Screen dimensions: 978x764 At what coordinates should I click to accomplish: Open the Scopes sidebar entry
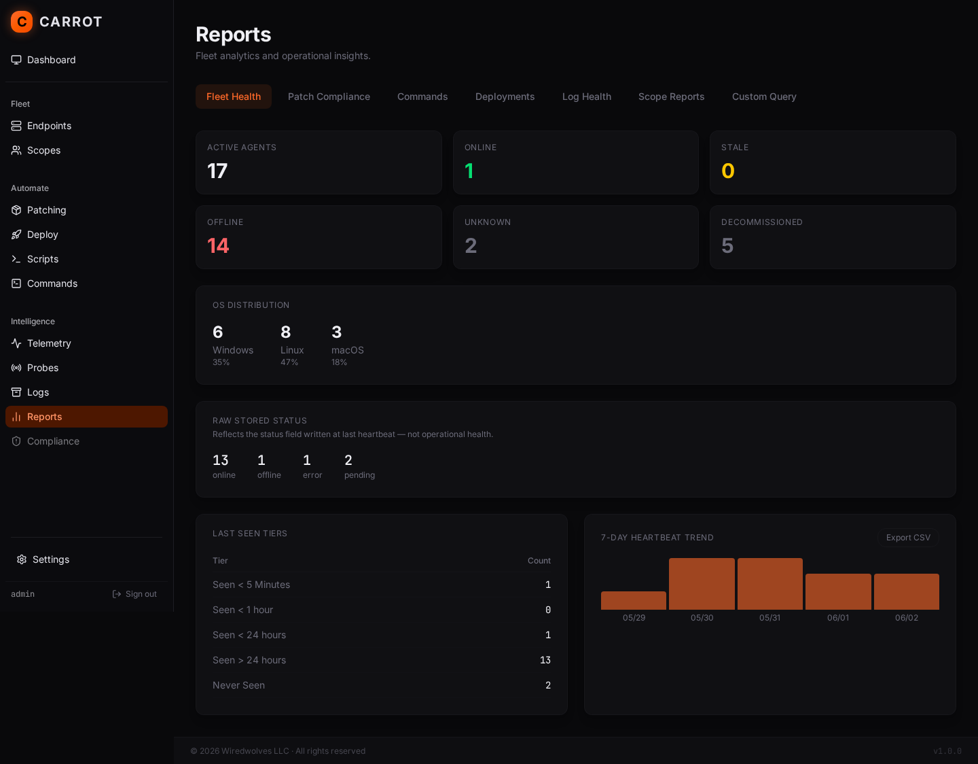[x=86, y=150]
